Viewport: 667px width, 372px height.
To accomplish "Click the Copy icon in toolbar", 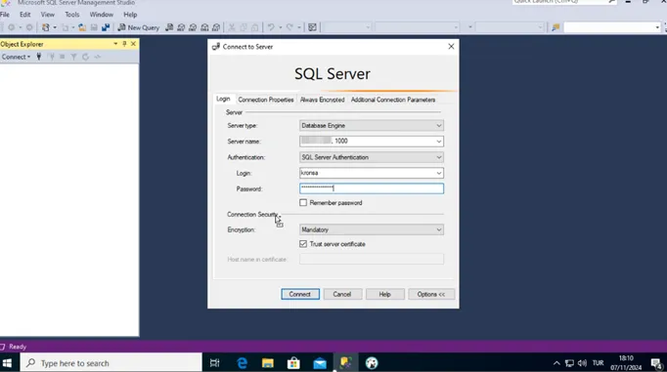I will coord(244,27).
